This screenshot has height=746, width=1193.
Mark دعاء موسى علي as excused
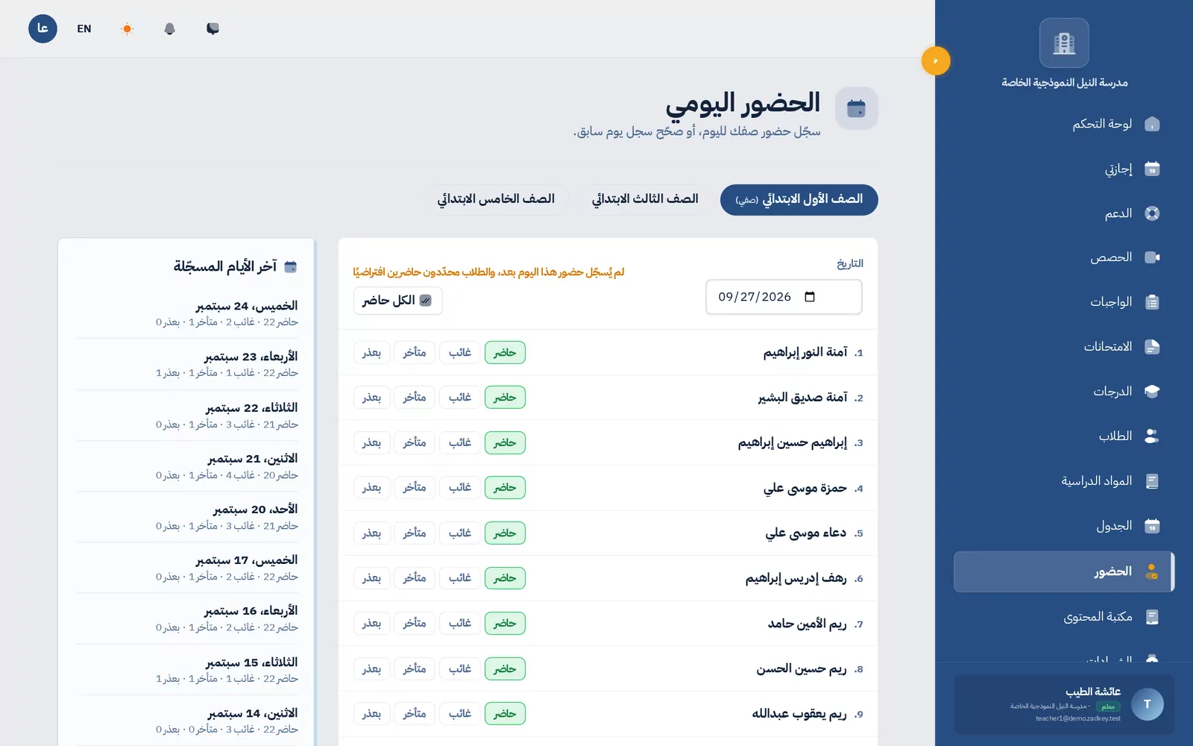(371, 533)
